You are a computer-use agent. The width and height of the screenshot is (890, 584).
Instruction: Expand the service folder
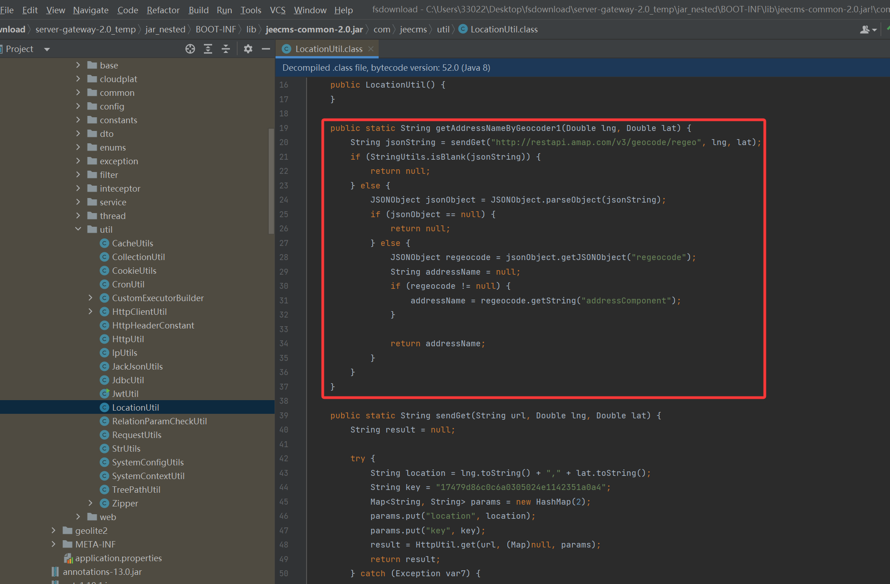[x=78, y=202]
